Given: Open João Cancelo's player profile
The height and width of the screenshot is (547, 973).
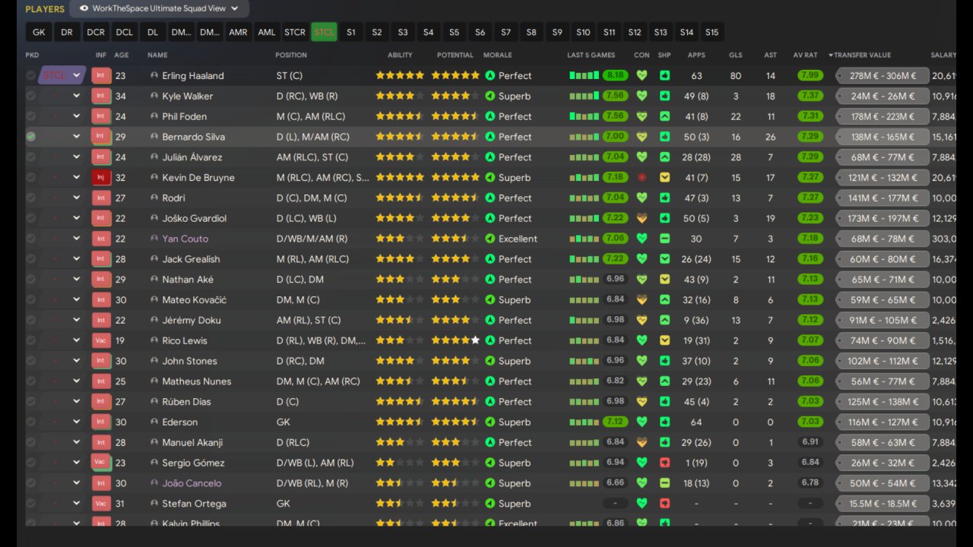Looking at the screenshot, I should tap(192, 483).
